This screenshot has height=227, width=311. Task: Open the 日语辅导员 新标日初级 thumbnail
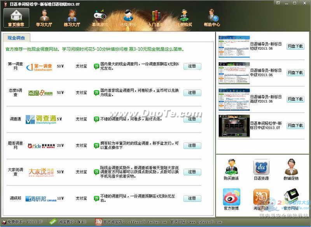[234, 47]
